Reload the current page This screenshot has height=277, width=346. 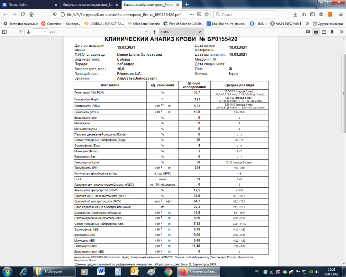23,15
